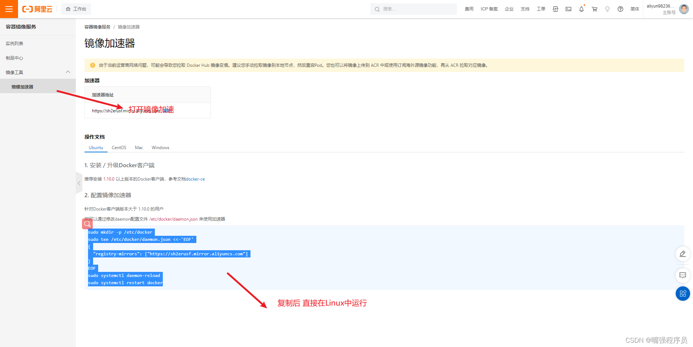The image size is (693, 347).
Task: Click the red magnifier search icon
Action: pos(87,224)
